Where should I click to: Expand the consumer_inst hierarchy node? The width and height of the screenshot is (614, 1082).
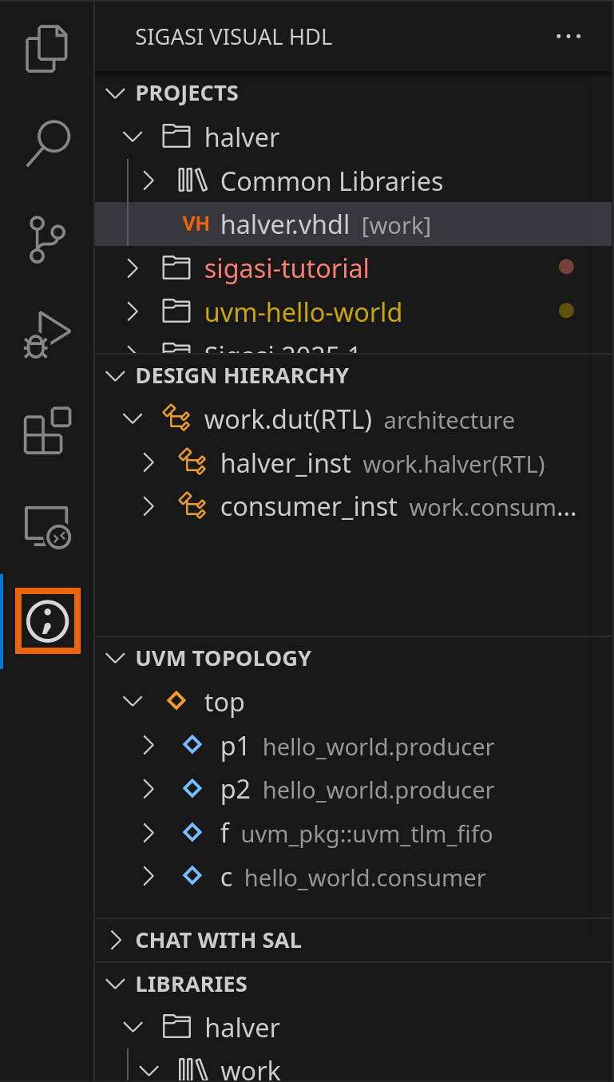[149, 506]
